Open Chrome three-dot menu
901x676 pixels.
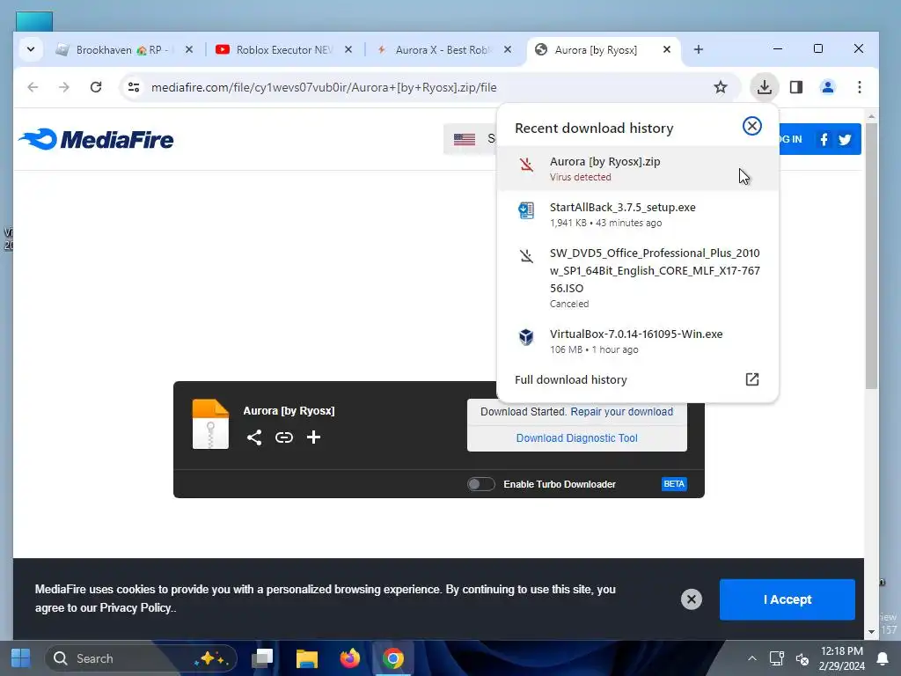[859, 87]
